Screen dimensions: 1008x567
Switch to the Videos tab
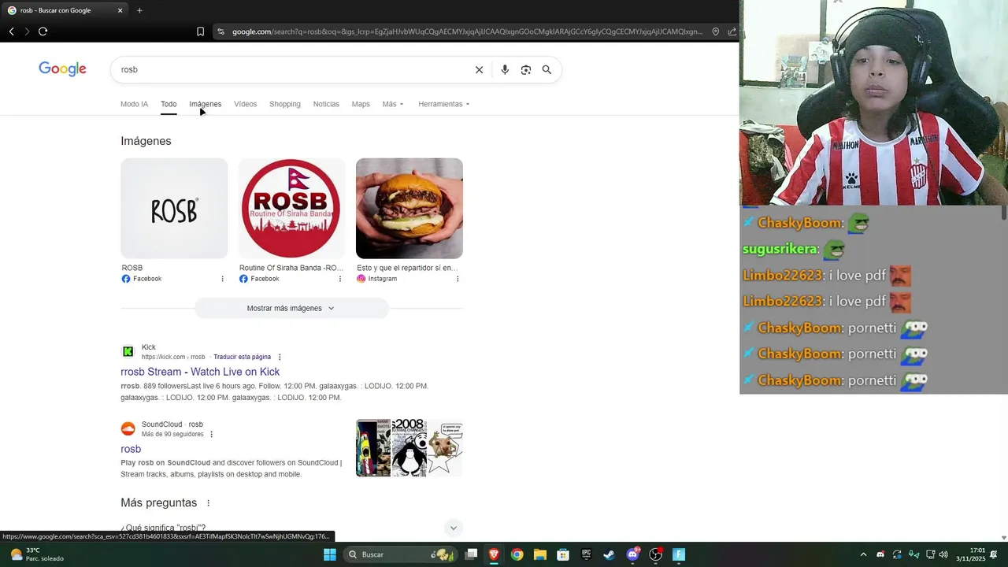245,104
